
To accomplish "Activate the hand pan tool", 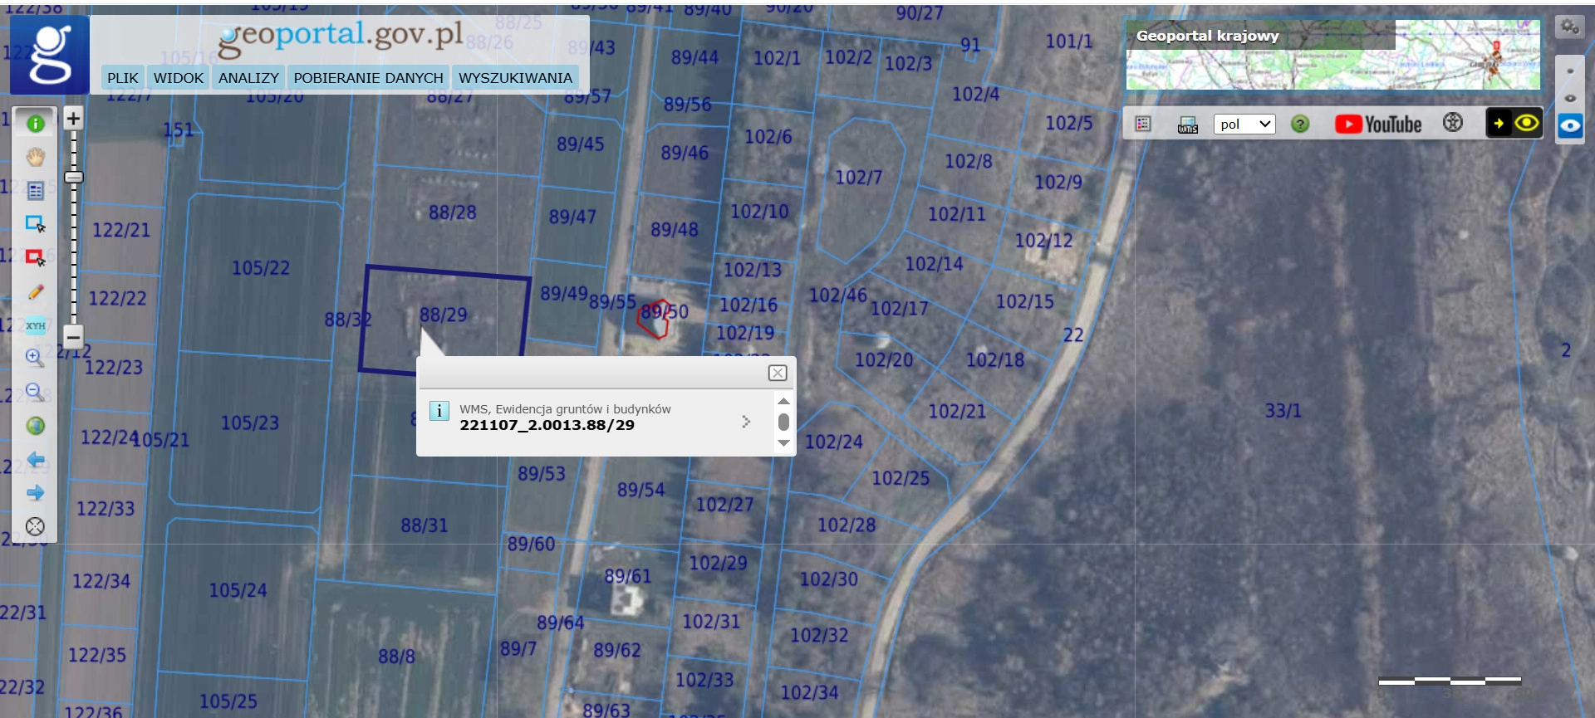I will coord(35,158).
